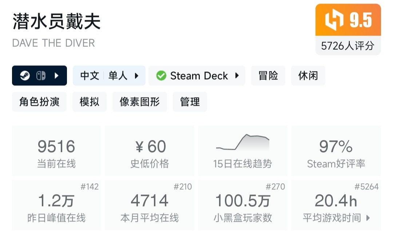The width and height of the screenshot is (393, 232).
Task: Select the 休闲 genre tag
Action: (x=308, y=76)
